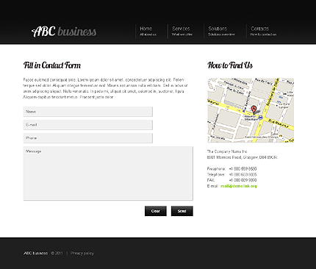Screen dimensions: 316x269
Task: Click the green mail@demolink.org link
Action: (239, 186)
